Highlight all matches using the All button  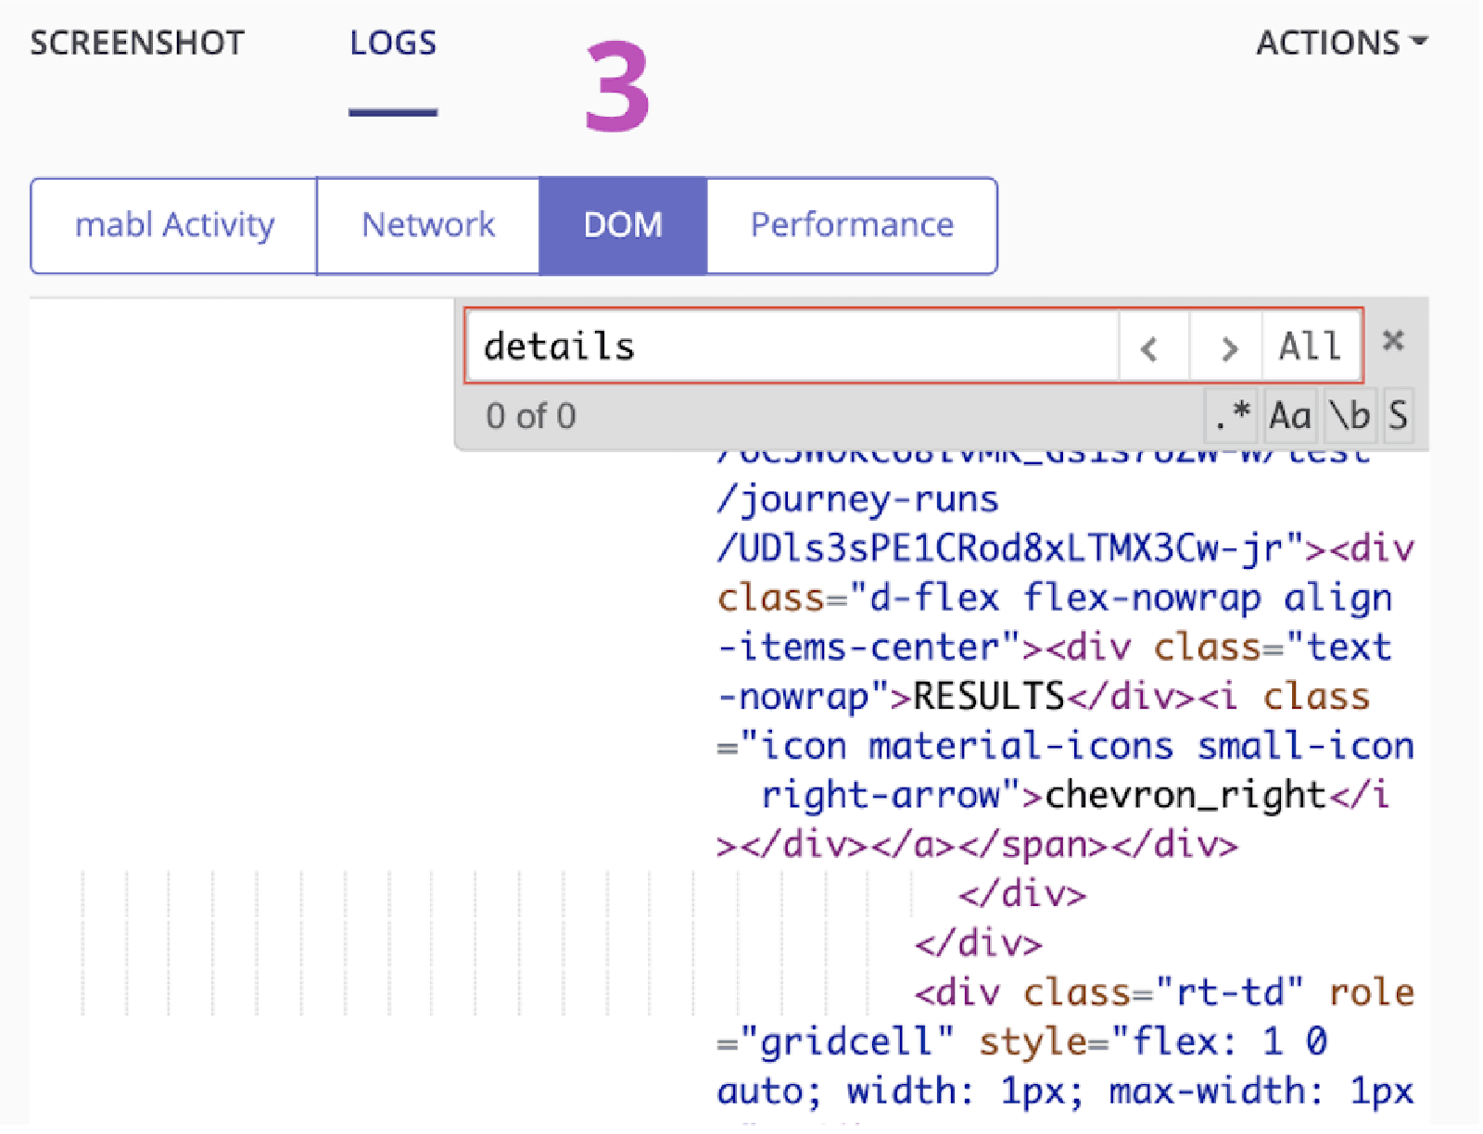pos(1309,346)
